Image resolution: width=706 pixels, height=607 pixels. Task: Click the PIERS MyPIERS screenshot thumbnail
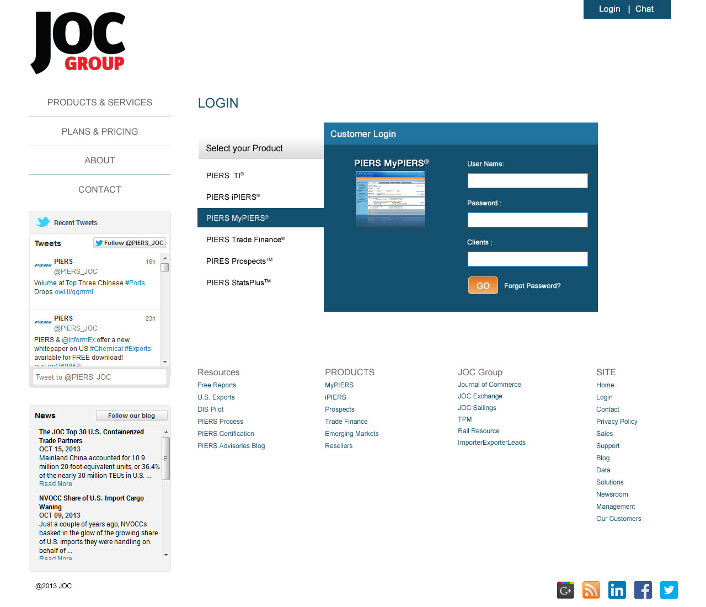390,199
